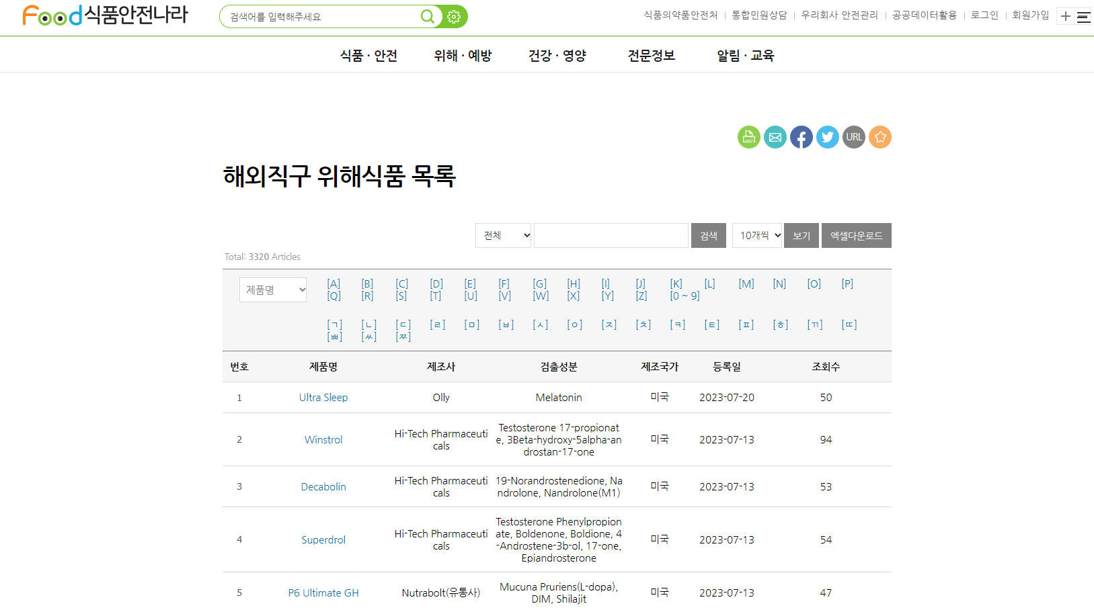Filter by letter [M]

[x=746, y=283]
